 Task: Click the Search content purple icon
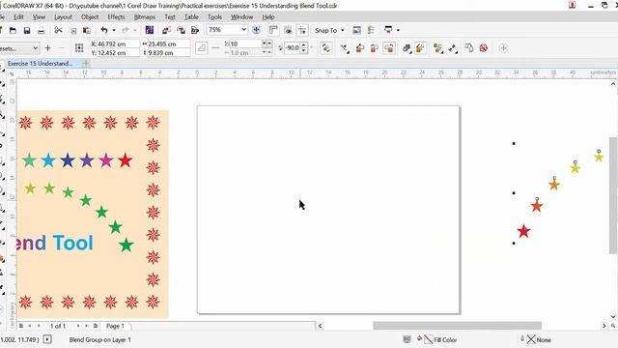(150, 30)
